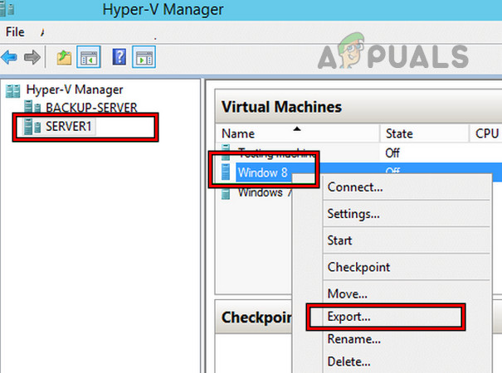Viewport: 502px width, 373px height.
Task: Click the Hyper-V Manager title bar icon
Action: [7, 8]
